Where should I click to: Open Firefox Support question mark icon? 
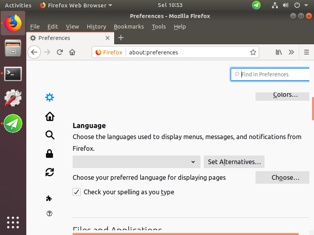49,213
